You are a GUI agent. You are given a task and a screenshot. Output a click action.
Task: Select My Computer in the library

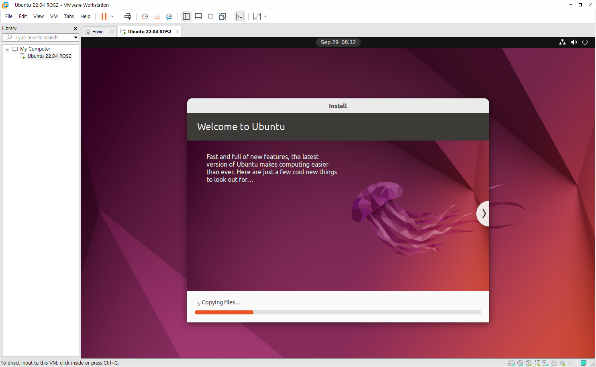35,49
